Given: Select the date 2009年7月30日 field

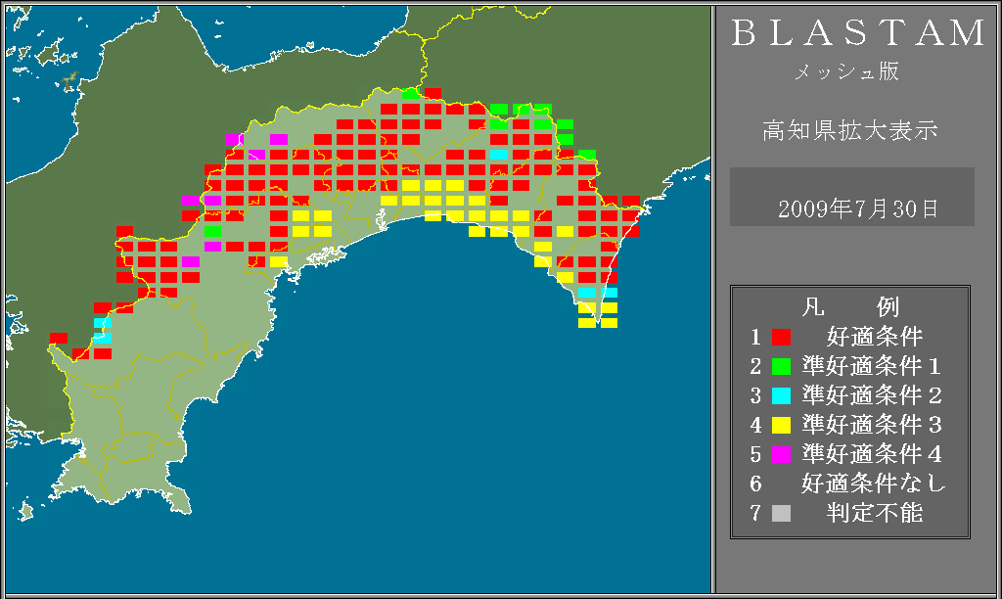Looking at the screenshot, I should [x=852, y=197].
